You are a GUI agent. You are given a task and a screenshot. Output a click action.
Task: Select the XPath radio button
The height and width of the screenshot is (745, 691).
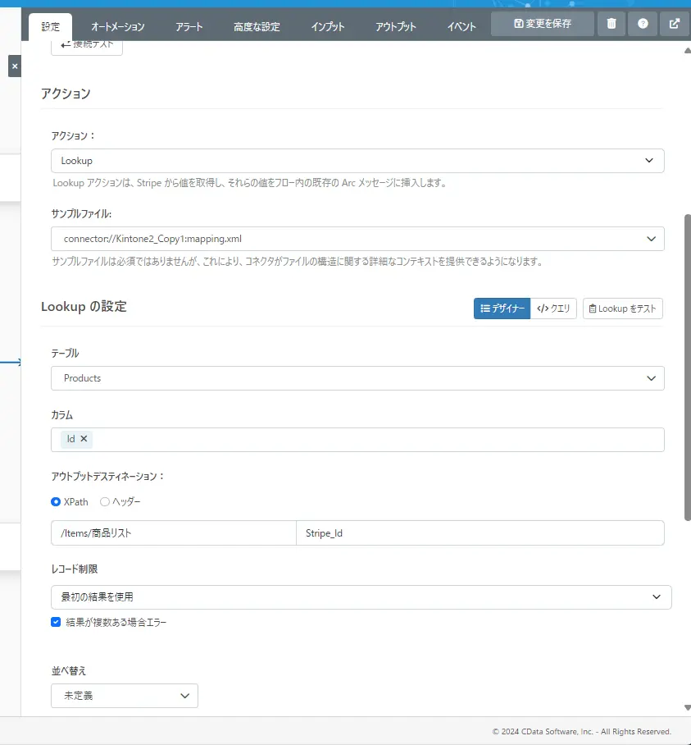coord(56,502)
